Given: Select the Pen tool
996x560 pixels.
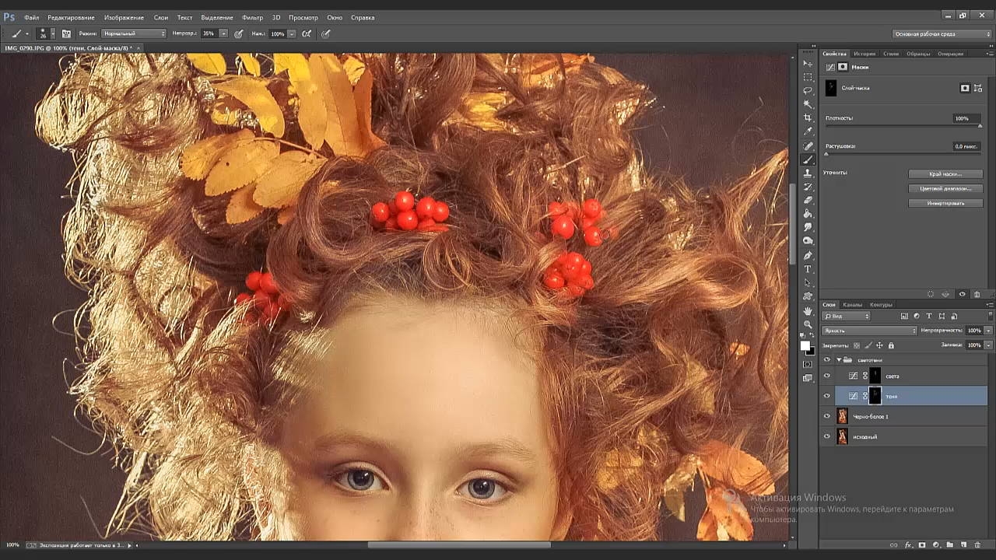Looking at the screenshot, I should click(808, 255).
